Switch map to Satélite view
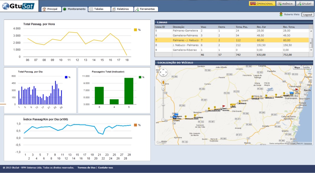315x173 pixels. pos(306,68)
